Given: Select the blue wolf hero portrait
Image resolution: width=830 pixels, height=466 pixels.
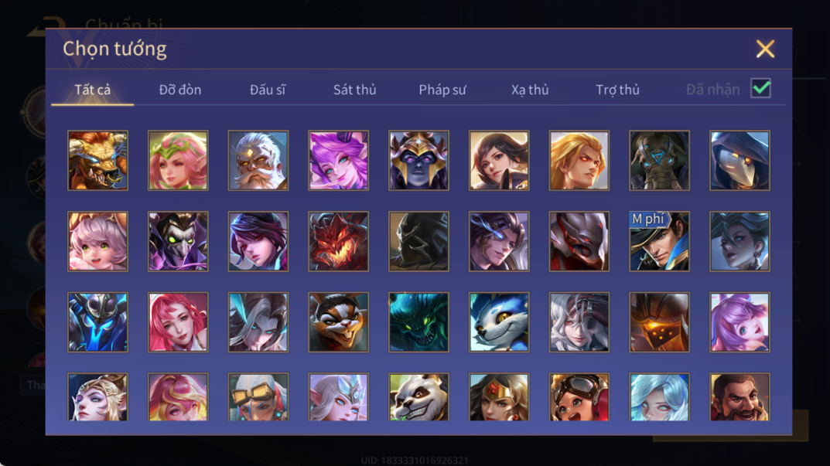Looking at the screenshot, I should point(499,322).
